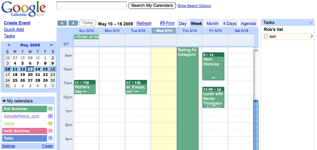
Task: Open Tasks calendar dropdown arrow
Action: pos(50,138)
